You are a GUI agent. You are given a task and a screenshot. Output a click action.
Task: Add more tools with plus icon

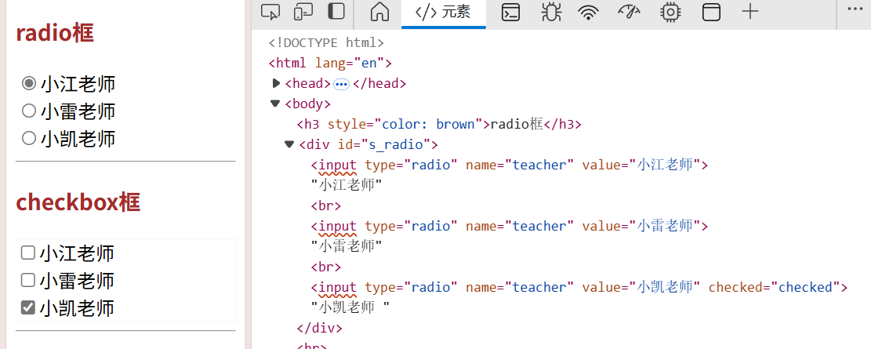pos(750,12)
